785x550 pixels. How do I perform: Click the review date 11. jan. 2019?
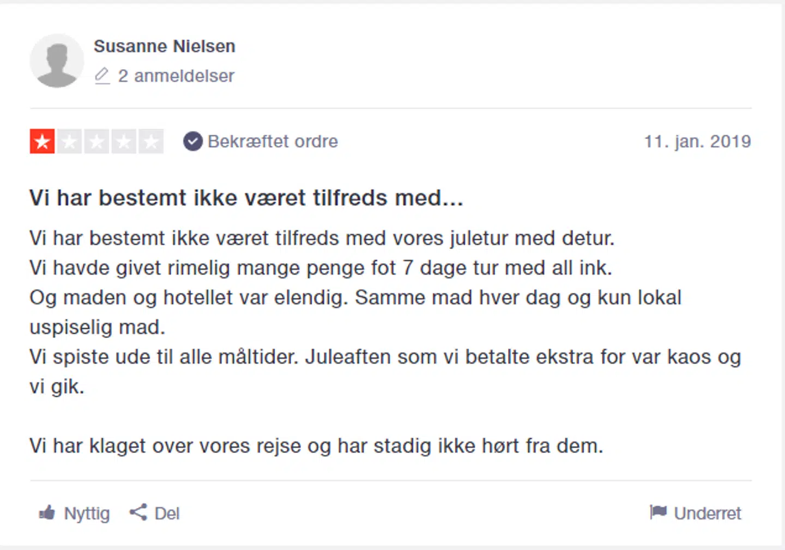point(697,142)
